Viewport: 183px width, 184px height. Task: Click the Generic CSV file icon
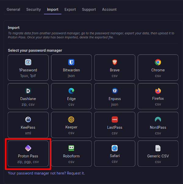coord(158,148)
